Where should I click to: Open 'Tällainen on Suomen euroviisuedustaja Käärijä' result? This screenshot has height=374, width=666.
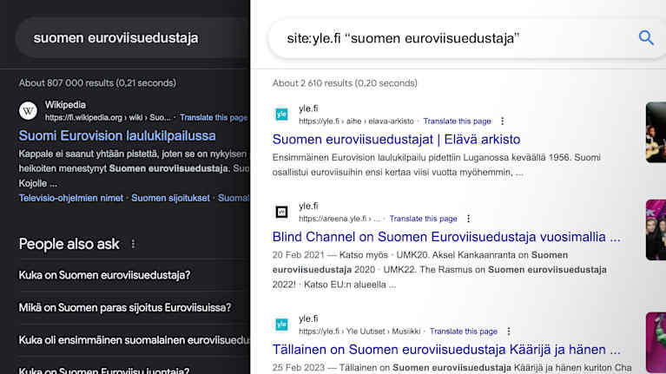[446, 350]
